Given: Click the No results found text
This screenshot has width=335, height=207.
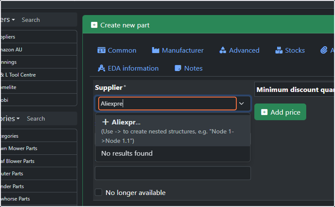Looking at the screenshot, I should (127, 153).
